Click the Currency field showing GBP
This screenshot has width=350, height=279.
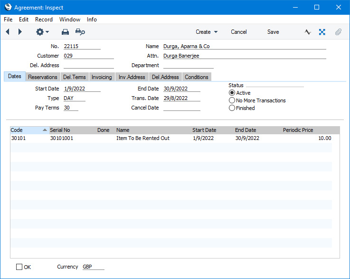click(93, 267)
